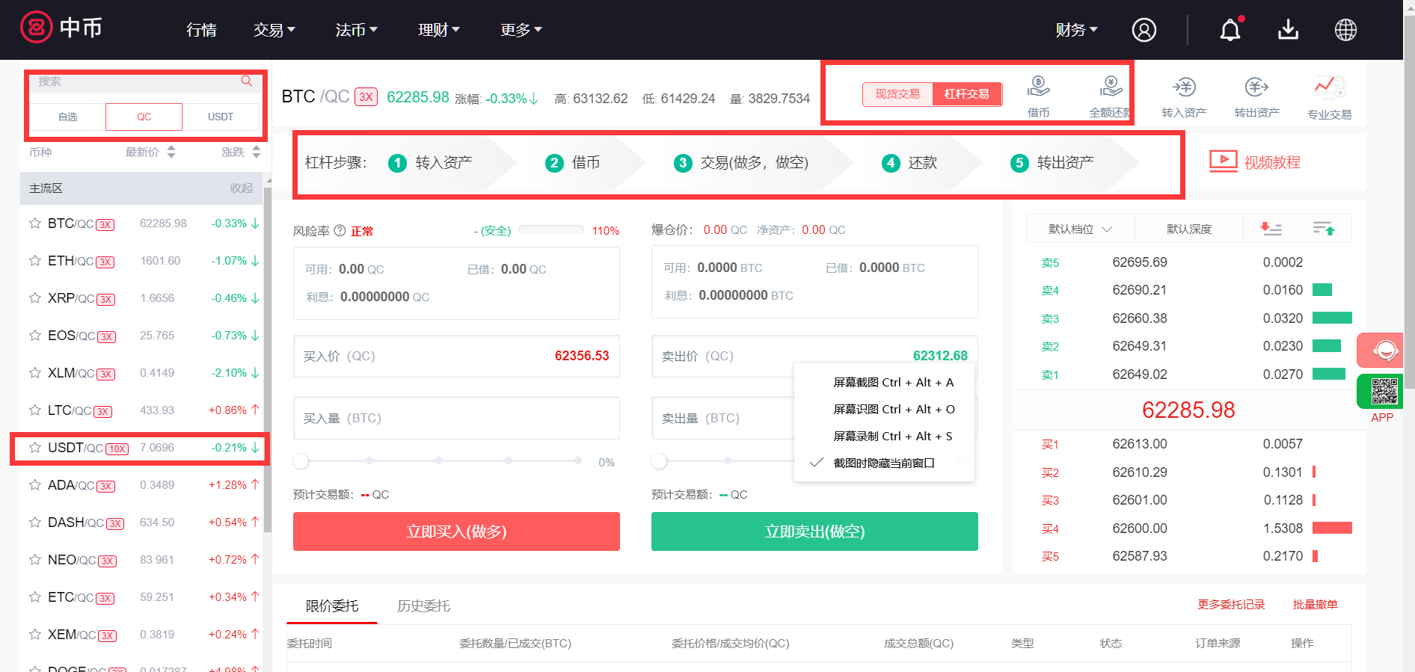The width and height of the screenshot is (1415, 672).
Task: Switch to 杠杆交易 margin trading
Action: [967, 94]
